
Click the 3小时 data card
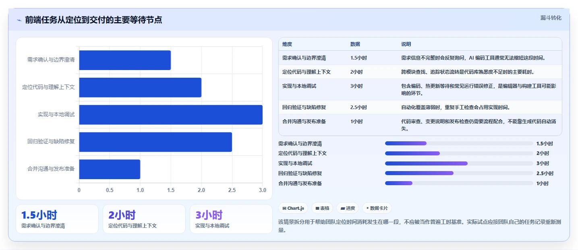point(231,219)
